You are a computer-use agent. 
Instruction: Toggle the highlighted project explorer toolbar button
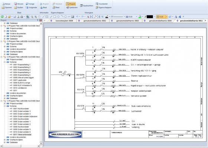tap(27, 17)
